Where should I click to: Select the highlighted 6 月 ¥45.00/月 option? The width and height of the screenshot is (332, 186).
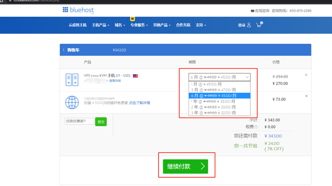[x=219, y=96]
